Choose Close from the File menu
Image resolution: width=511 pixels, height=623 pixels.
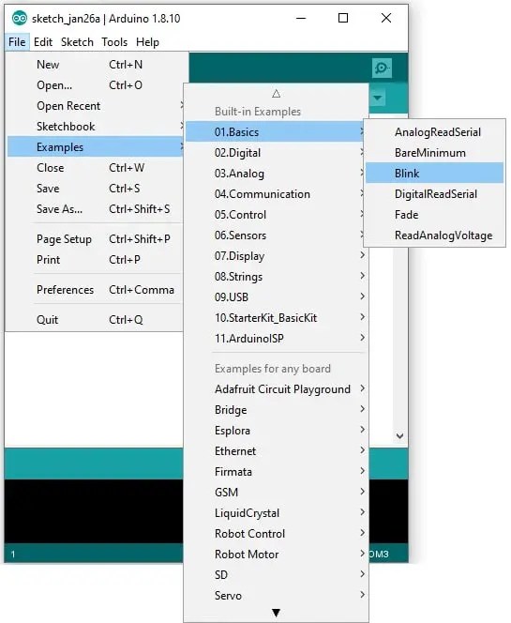(x=96, y=168)
